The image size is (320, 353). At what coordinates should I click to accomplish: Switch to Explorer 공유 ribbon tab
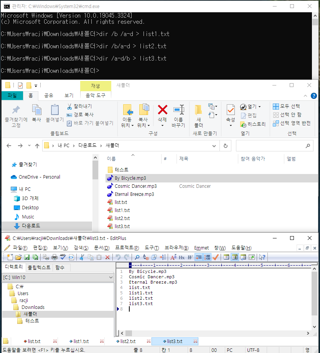(x=49, y=95)
